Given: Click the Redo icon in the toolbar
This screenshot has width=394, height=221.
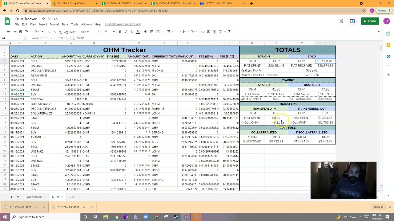Looking at the screenshot, I should pyautogui.click(x=14, y=32).
